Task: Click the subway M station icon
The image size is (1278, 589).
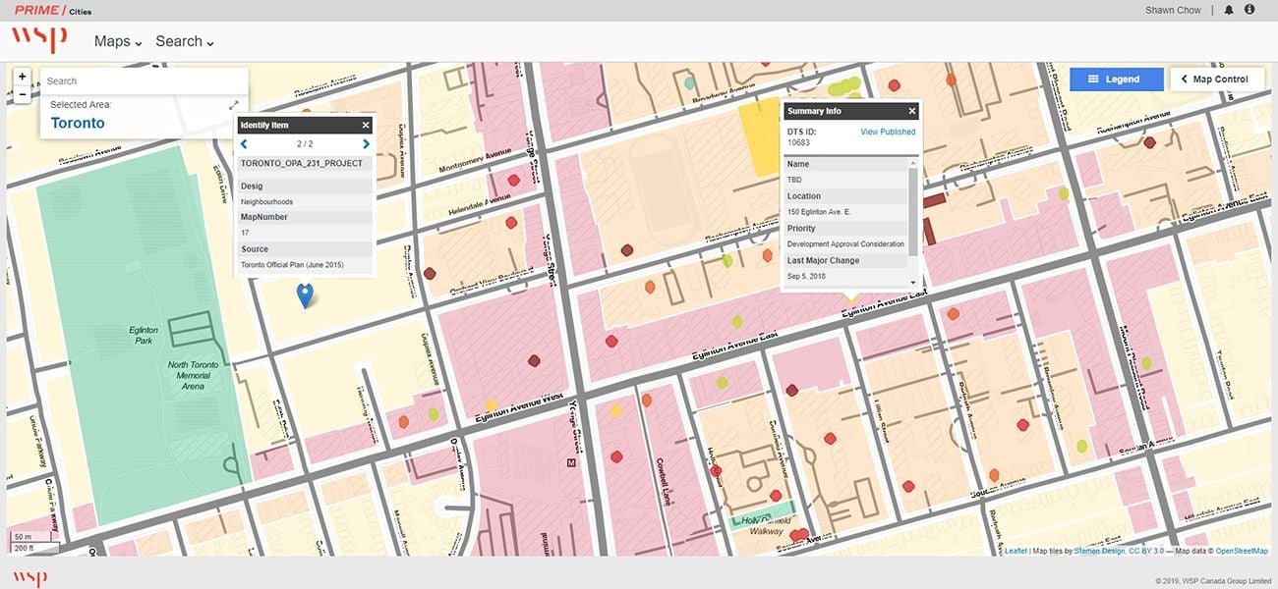Action: pos(571,461)
